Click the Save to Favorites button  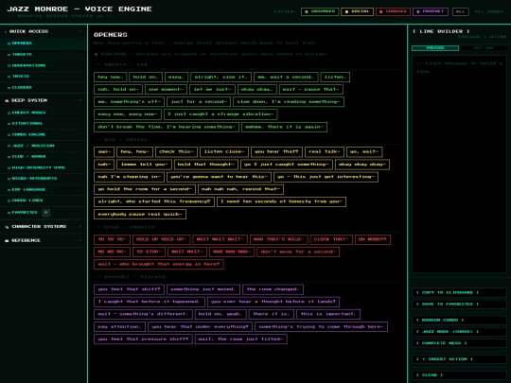click(x=459, y=304)
